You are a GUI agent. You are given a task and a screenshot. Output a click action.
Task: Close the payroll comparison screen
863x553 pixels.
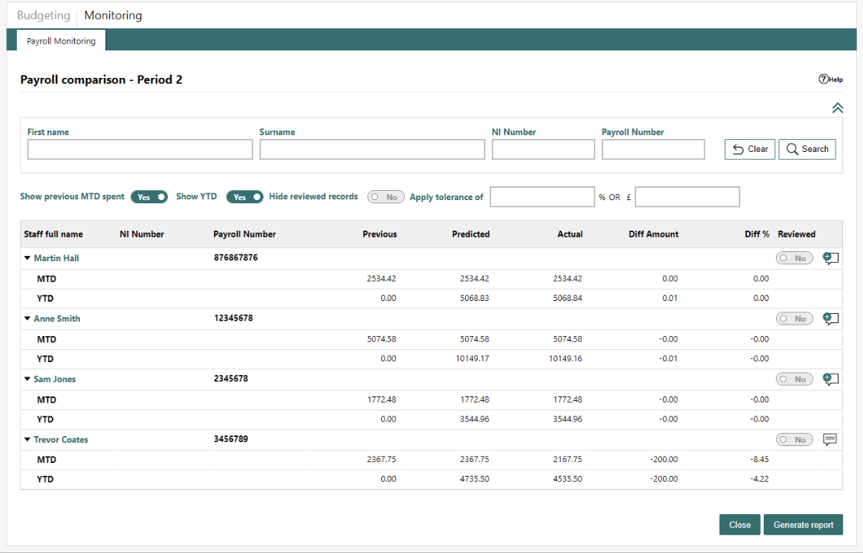[x=739, y=525]
